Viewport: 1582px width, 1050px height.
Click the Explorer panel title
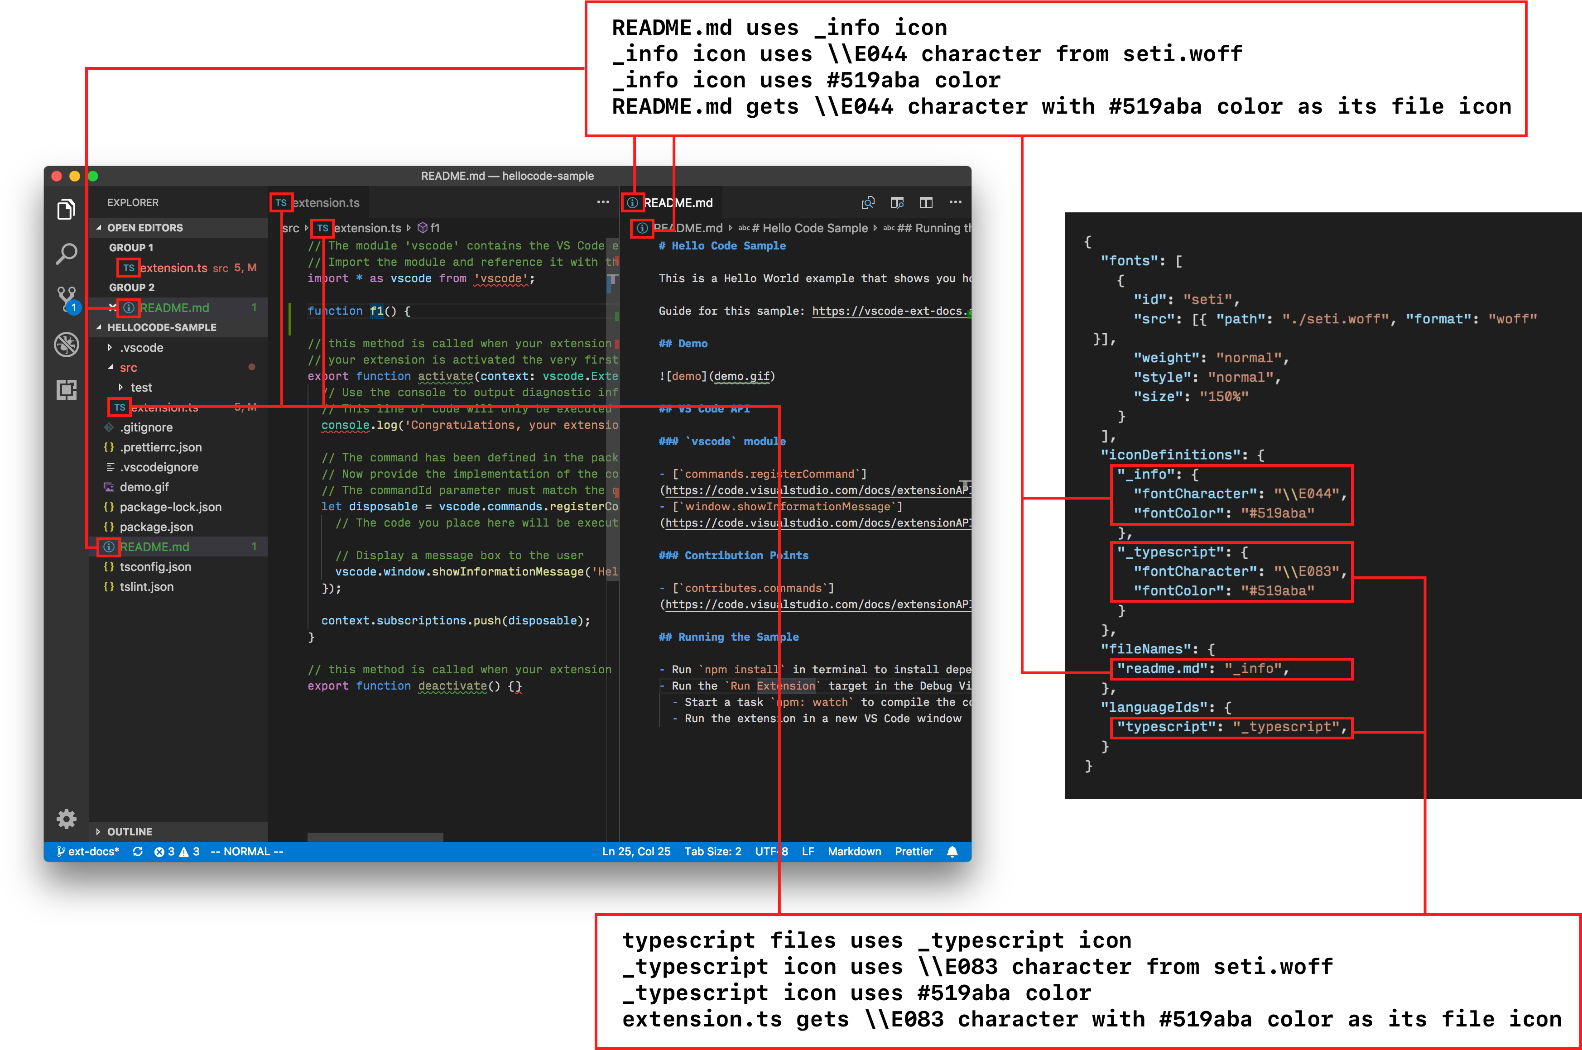pyautogui.click(x=133, y=202)
